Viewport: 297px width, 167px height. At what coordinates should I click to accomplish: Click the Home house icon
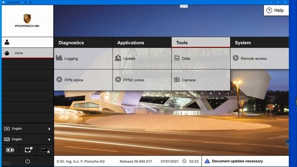pyautogui.click(x=7, y=53)
